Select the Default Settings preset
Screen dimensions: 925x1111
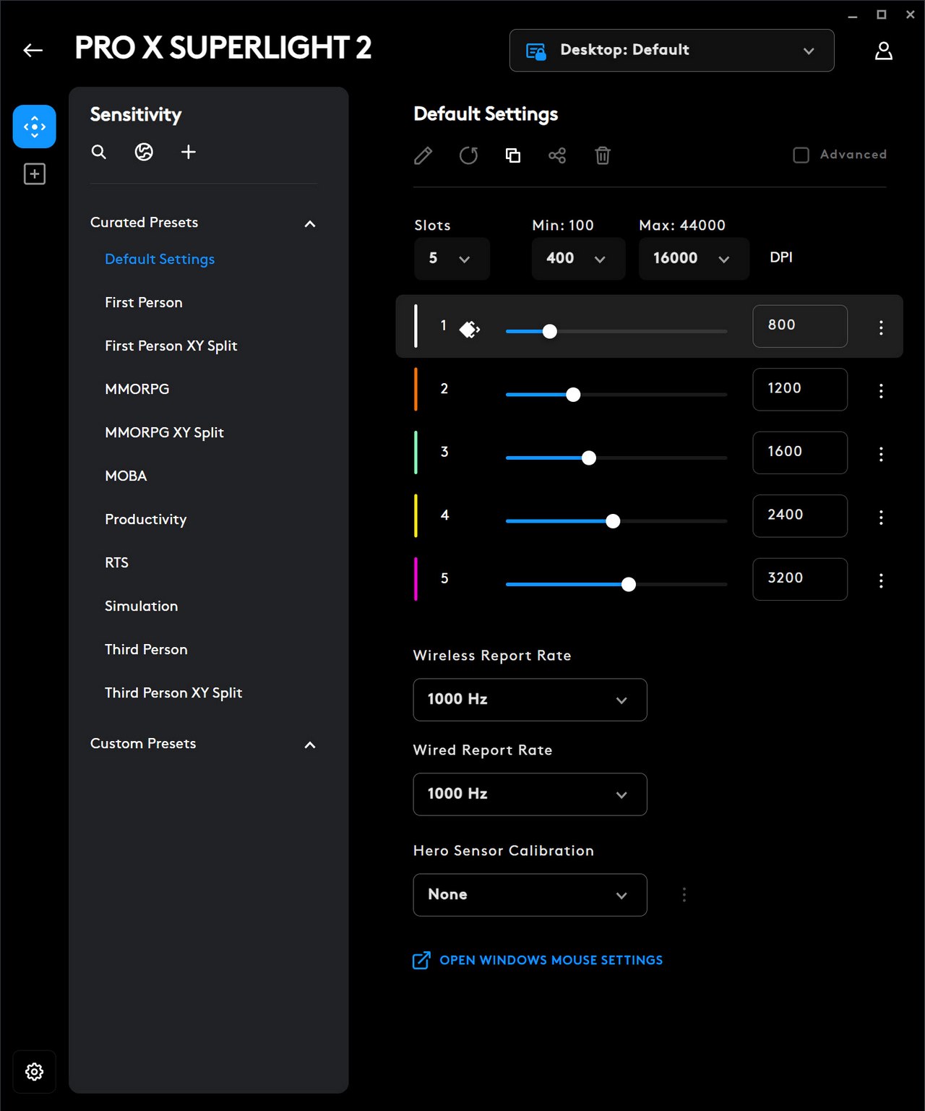pyautogui.click(x=160, y=259)
